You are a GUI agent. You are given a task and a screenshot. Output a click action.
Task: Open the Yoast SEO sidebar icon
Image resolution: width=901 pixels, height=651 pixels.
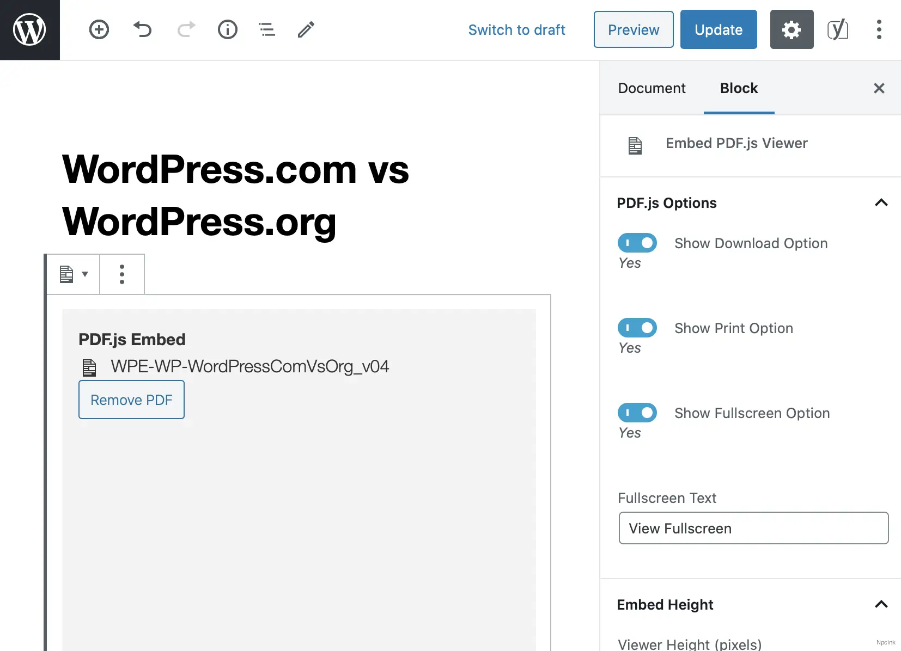[x=837, y=29]
